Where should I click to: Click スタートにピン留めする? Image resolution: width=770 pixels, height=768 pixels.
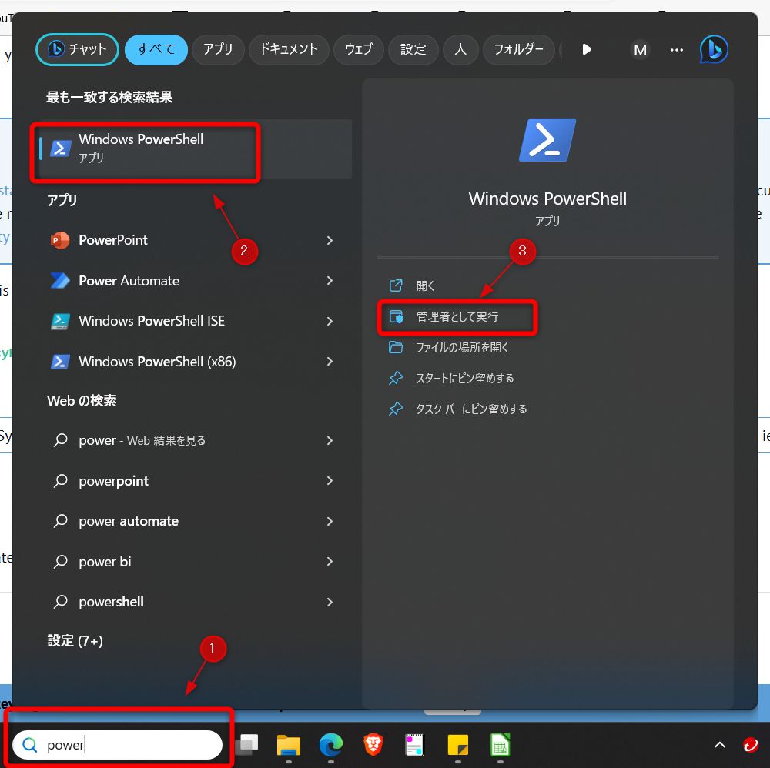point(464,378)
